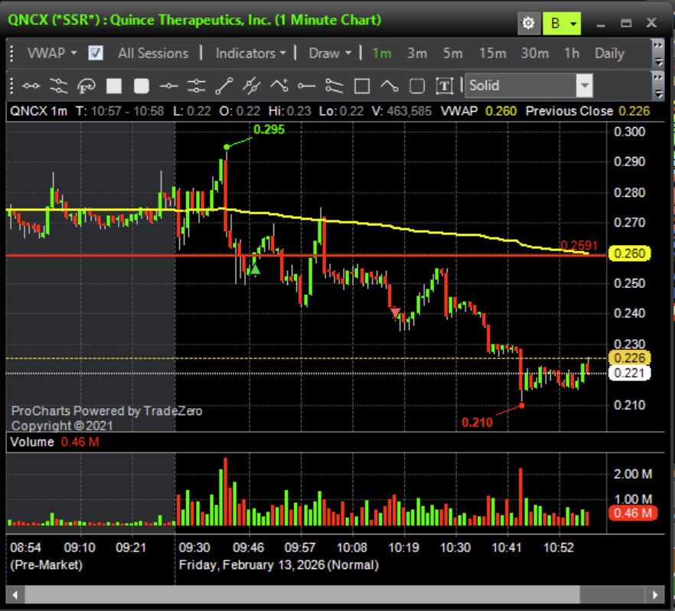Screen dimensions: 675x611
Task: Switch to the 15m timeframe
Action: [493, 53]
